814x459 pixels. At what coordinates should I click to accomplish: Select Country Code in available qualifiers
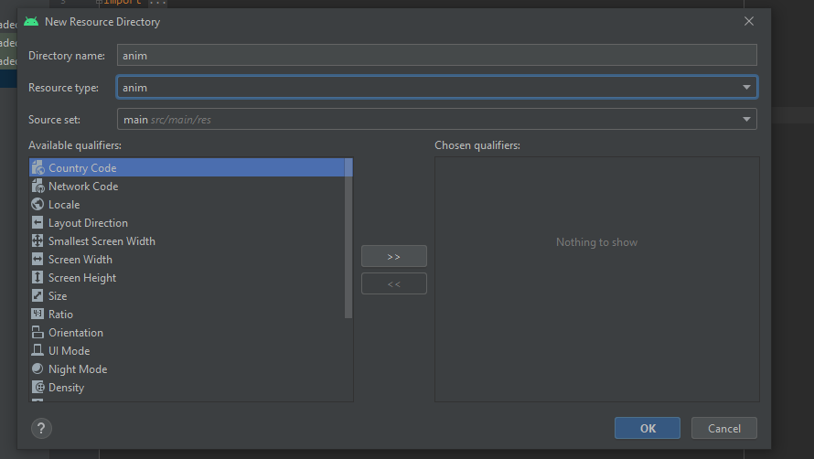click(x=187, y=167)
